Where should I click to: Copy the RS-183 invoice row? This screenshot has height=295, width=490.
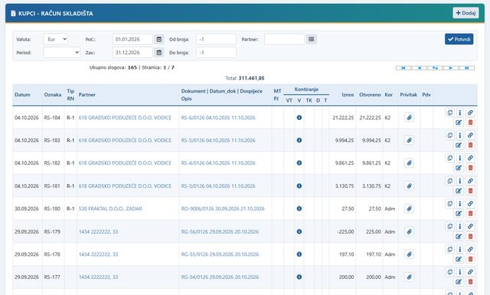pyautogui.click(x=449, y=135)
